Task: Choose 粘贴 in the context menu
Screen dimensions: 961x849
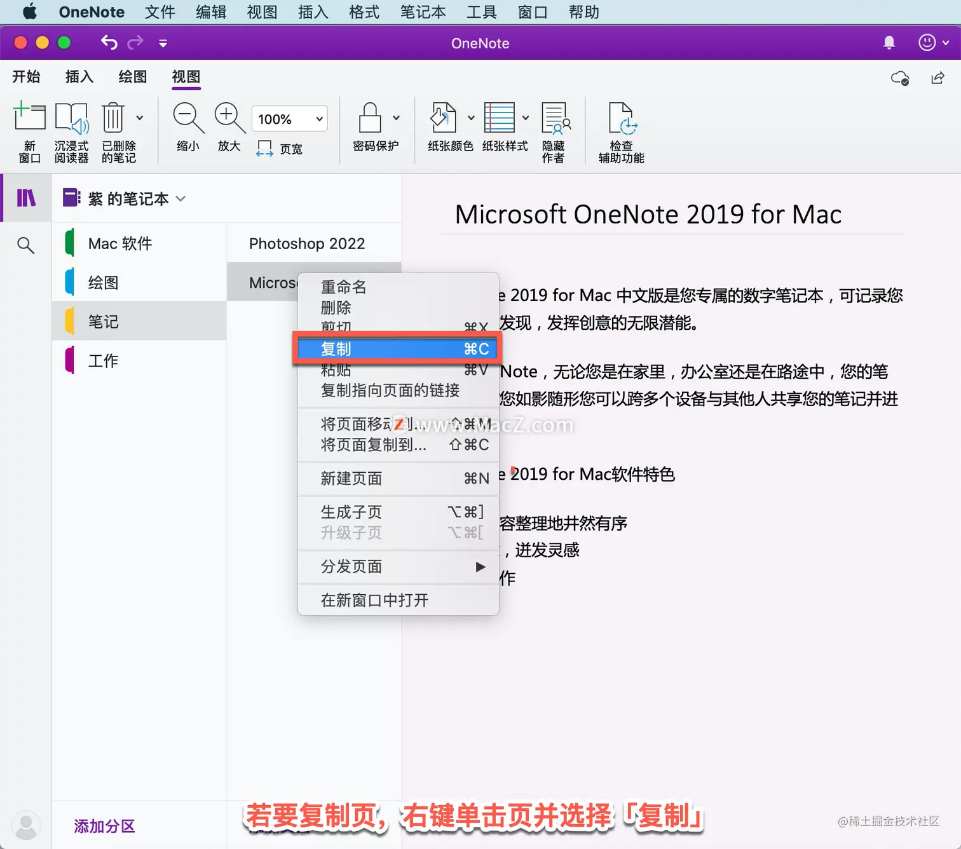Action: click(399, 369)
